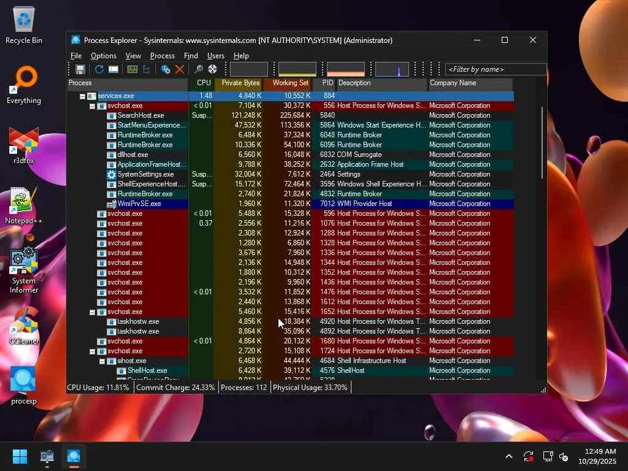The height and width of the screenshot is (471, 628).
Task: Open the View menu
Action: [133, 56]
